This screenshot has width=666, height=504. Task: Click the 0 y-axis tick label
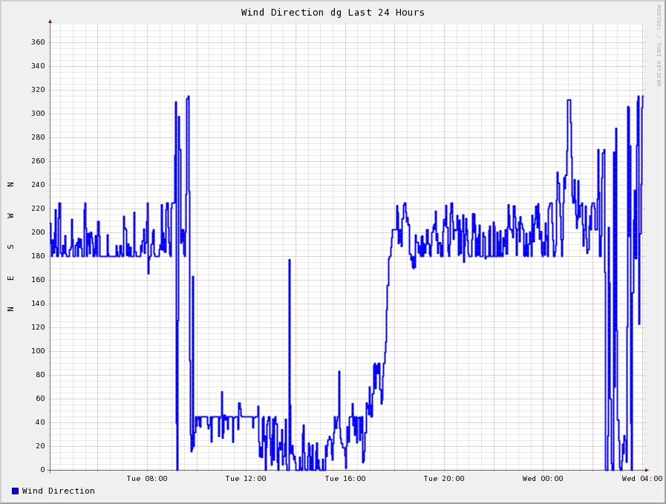(42, 470)
